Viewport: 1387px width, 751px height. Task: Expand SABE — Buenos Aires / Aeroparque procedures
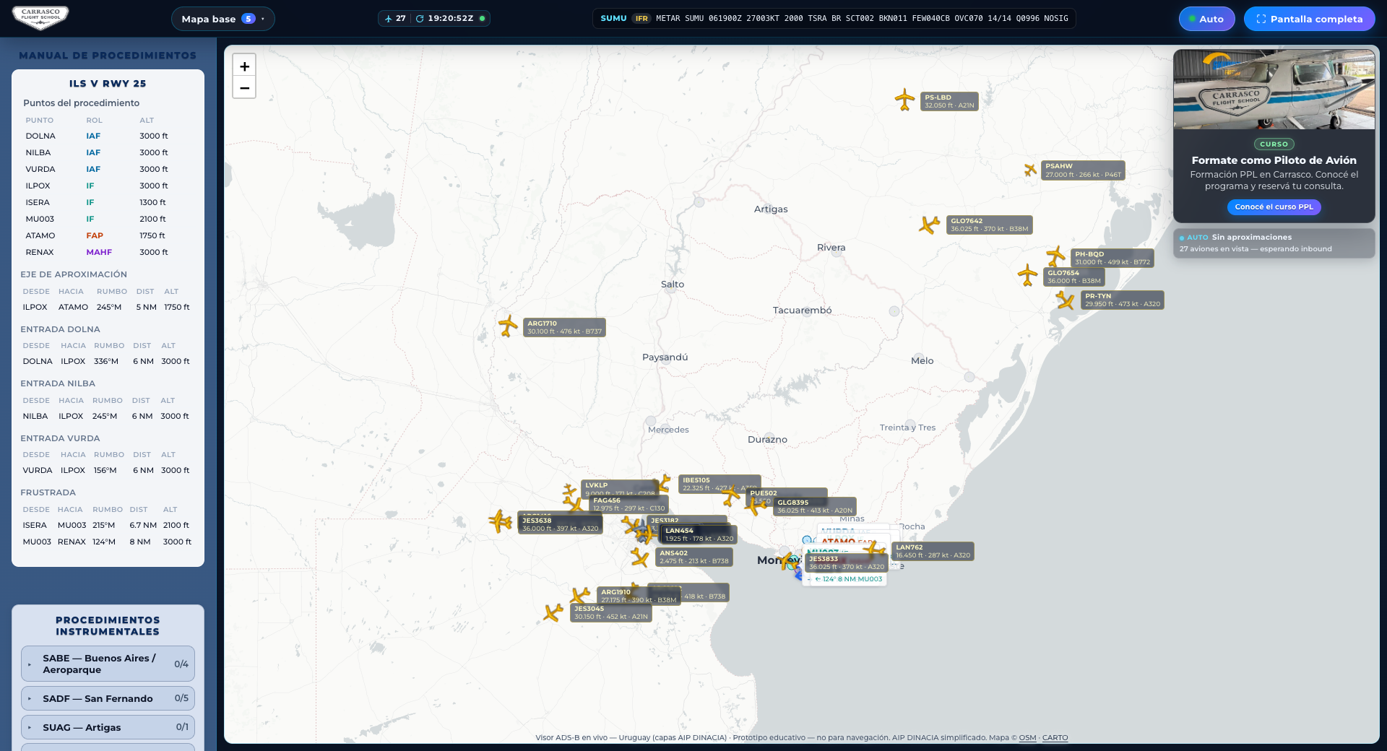(x=108, y=664)
